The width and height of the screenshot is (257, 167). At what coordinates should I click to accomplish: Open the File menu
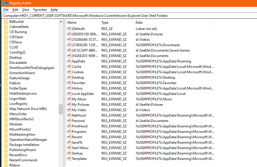pos(6,9)
